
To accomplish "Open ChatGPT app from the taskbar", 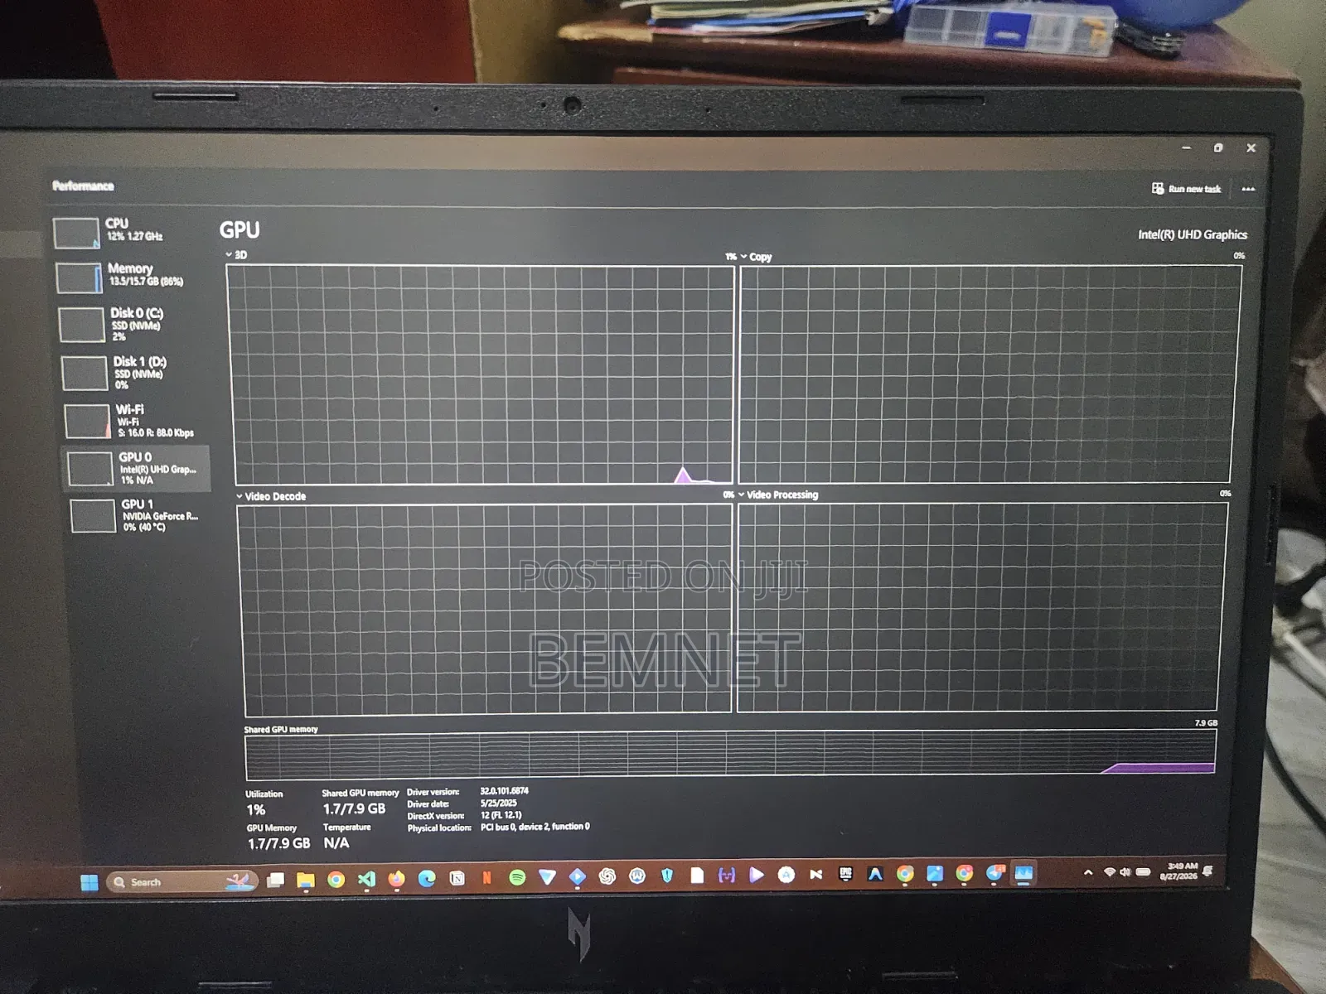I will coord(607,876).
